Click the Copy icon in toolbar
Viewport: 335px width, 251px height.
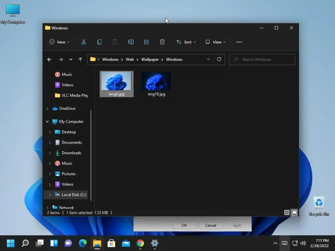point(99,42)
